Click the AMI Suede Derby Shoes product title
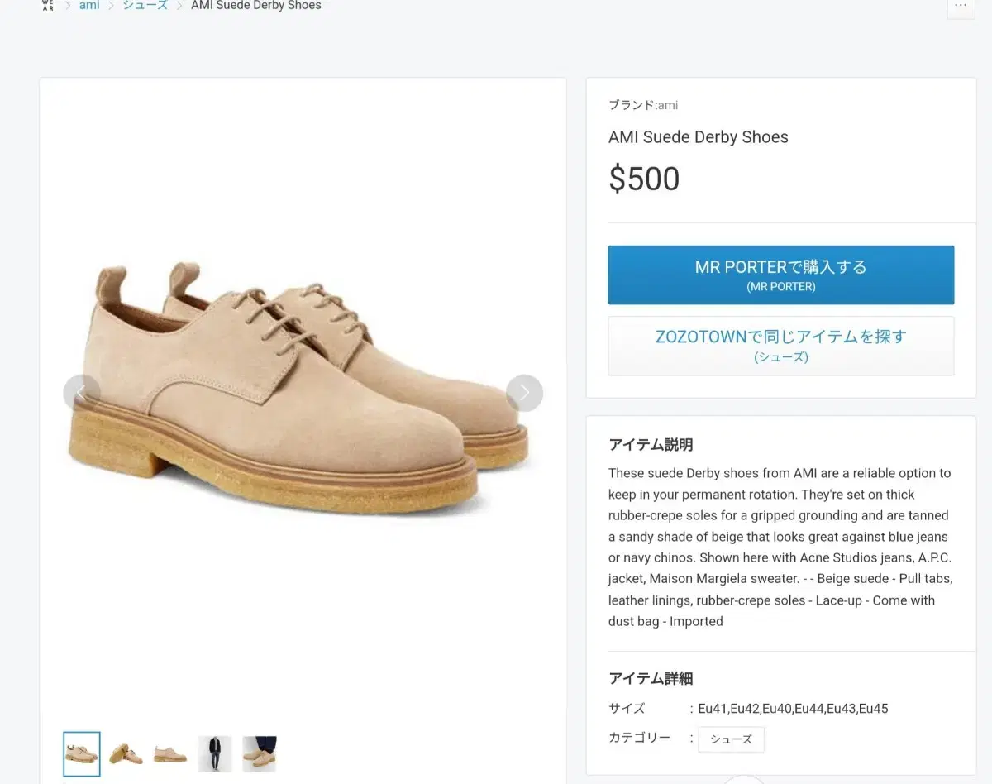Viewport: 992px width, 784px height. point(699,137)
